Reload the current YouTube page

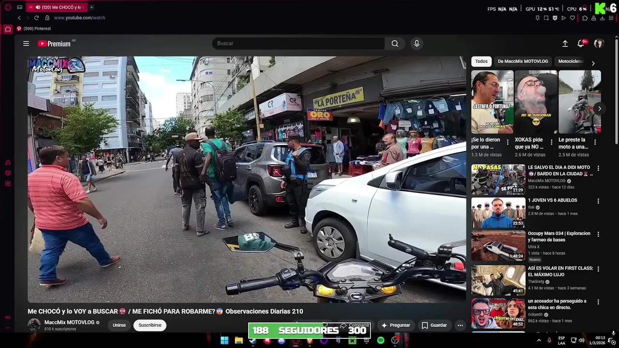[36, 18]
